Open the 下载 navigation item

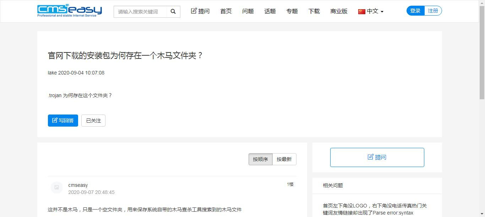[x=314, y=11]
